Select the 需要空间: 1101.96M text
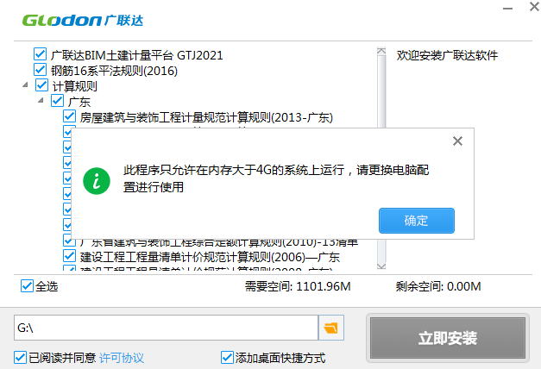541x369 pixels. coord(298,286)
